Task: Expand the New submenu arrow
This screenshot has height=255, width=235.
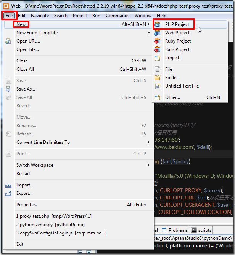Action: (x=149, y=24)
